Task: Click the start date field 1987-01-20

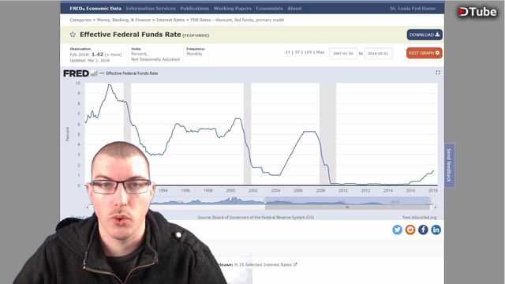Action: [x=343, y=54]
